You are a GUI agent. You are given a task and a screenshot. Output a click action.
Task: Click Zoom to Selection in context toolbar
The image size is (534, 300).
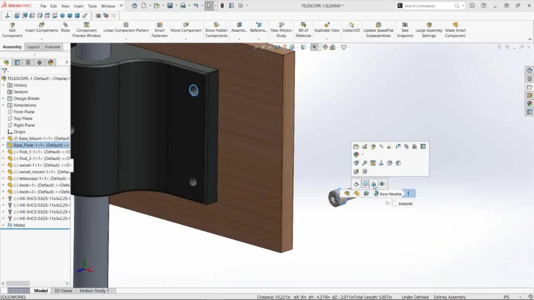(x=364, y=163)
